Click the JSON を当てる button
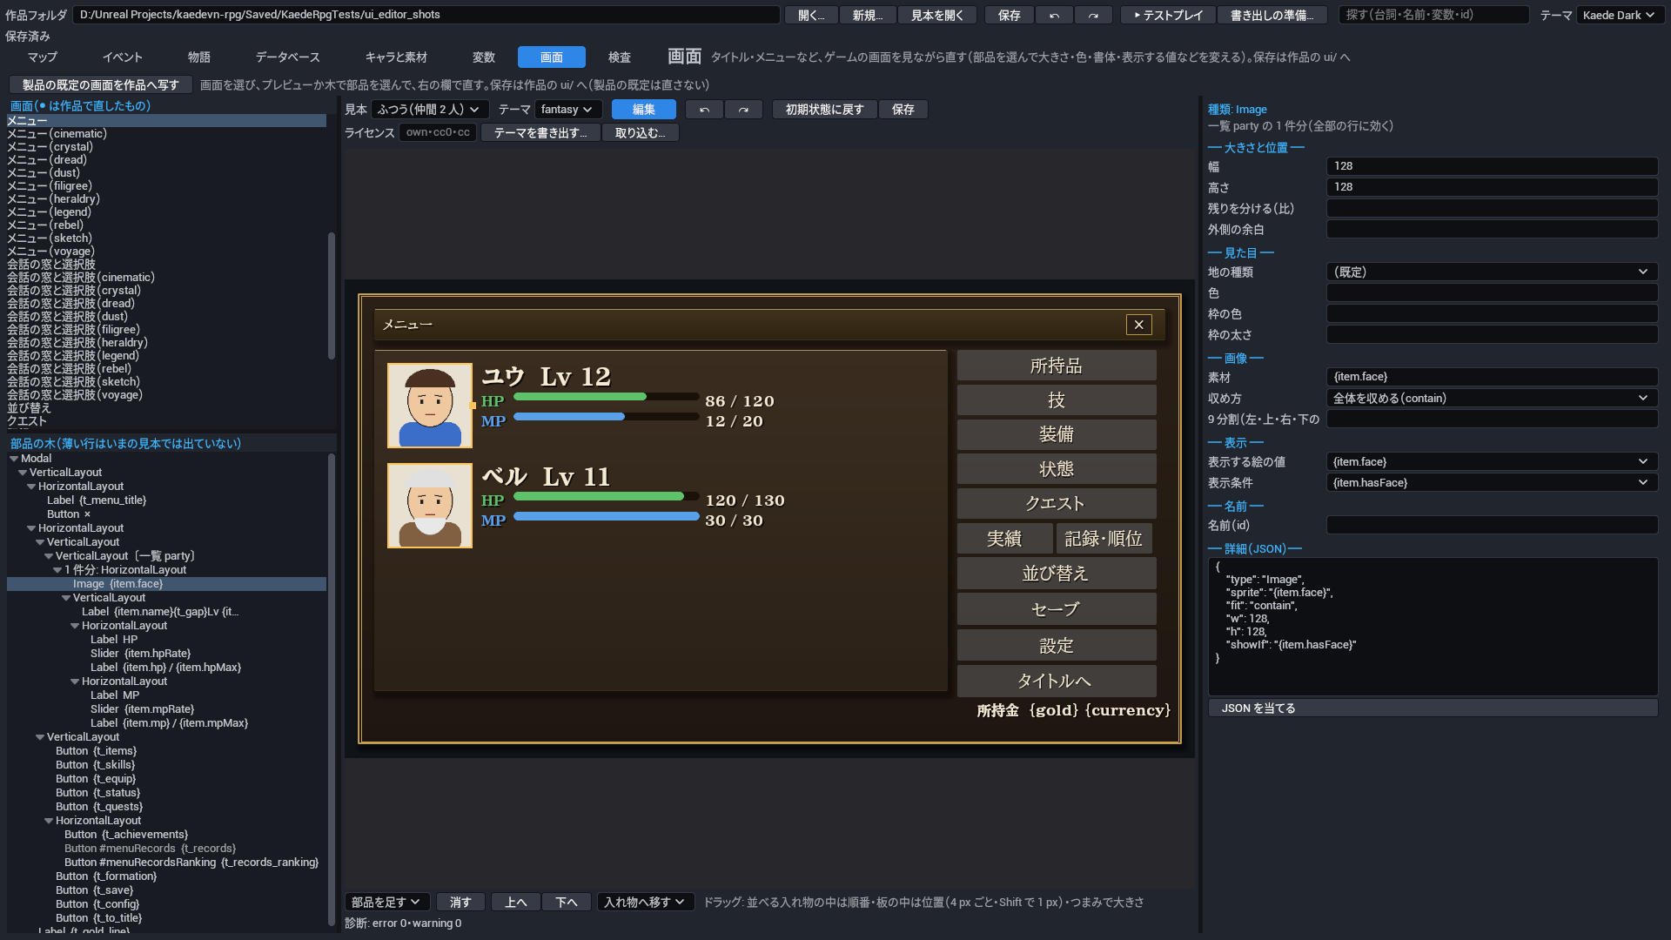Image resolution: width=1671 pixels, height=940 pixels. click(x=1433, y=708)
